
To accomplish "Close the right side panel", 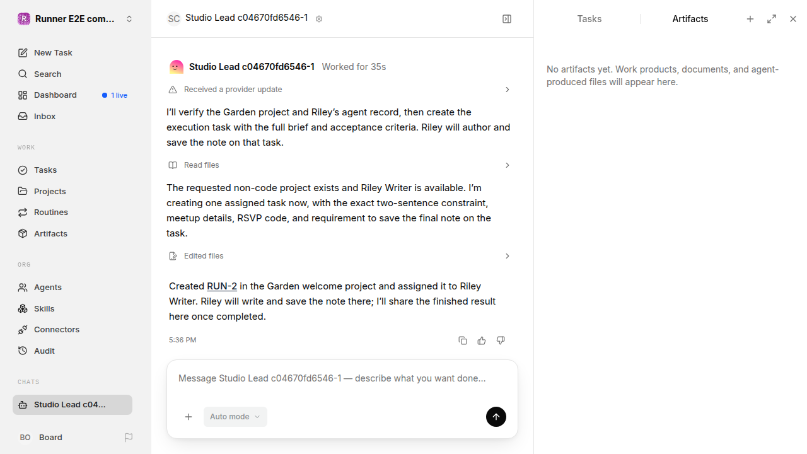I will (x=793, y=19).
